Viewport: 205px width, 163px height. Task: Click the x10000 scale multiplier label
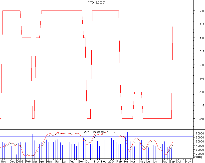(198, 157)
